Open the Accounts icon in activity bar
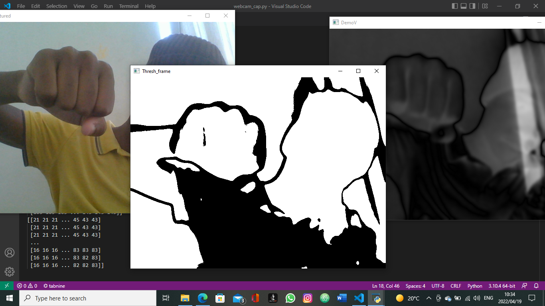Image resolution: width=545 pixels, height=306 pixels. pos(9,253)
